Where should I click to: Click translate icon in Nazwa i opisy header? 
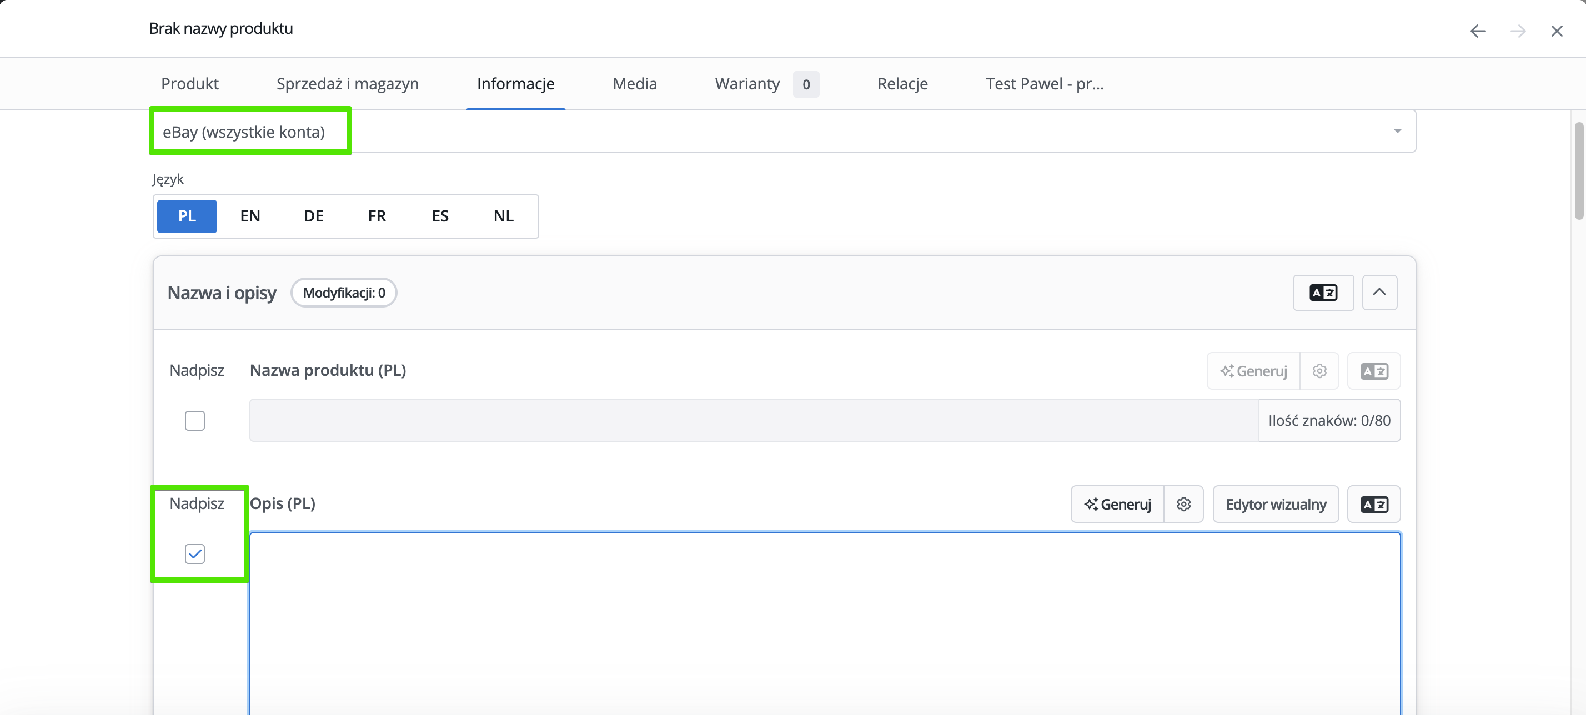pyautogui.click(x=1323, y=293)
